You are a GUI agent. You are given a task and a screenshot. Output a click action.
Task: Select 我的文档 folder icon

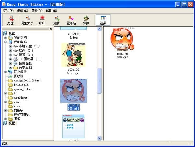[x=10, y=38]
